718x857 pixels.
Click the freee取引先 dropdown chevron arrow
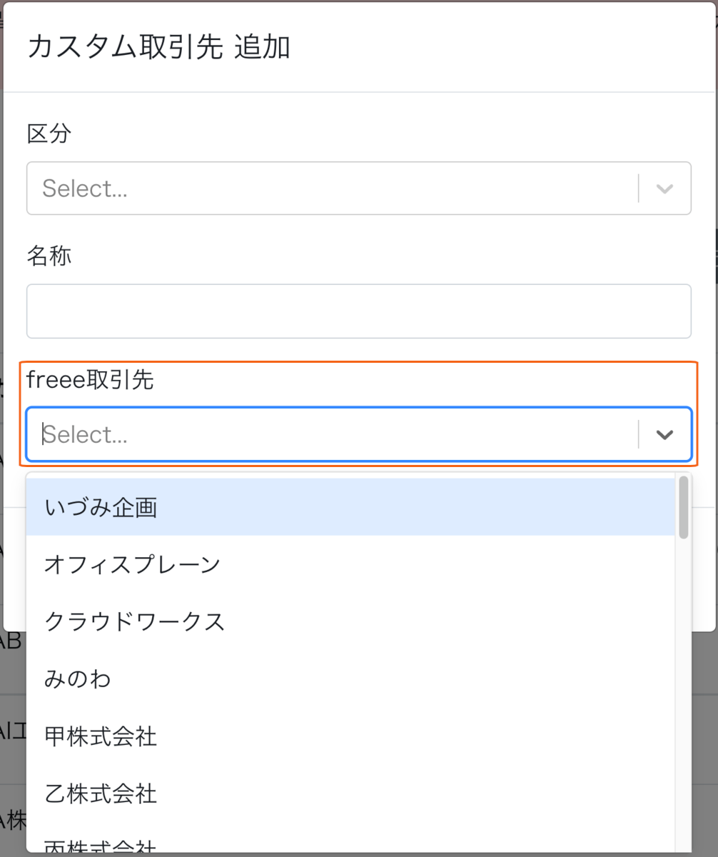coord(664,434)
